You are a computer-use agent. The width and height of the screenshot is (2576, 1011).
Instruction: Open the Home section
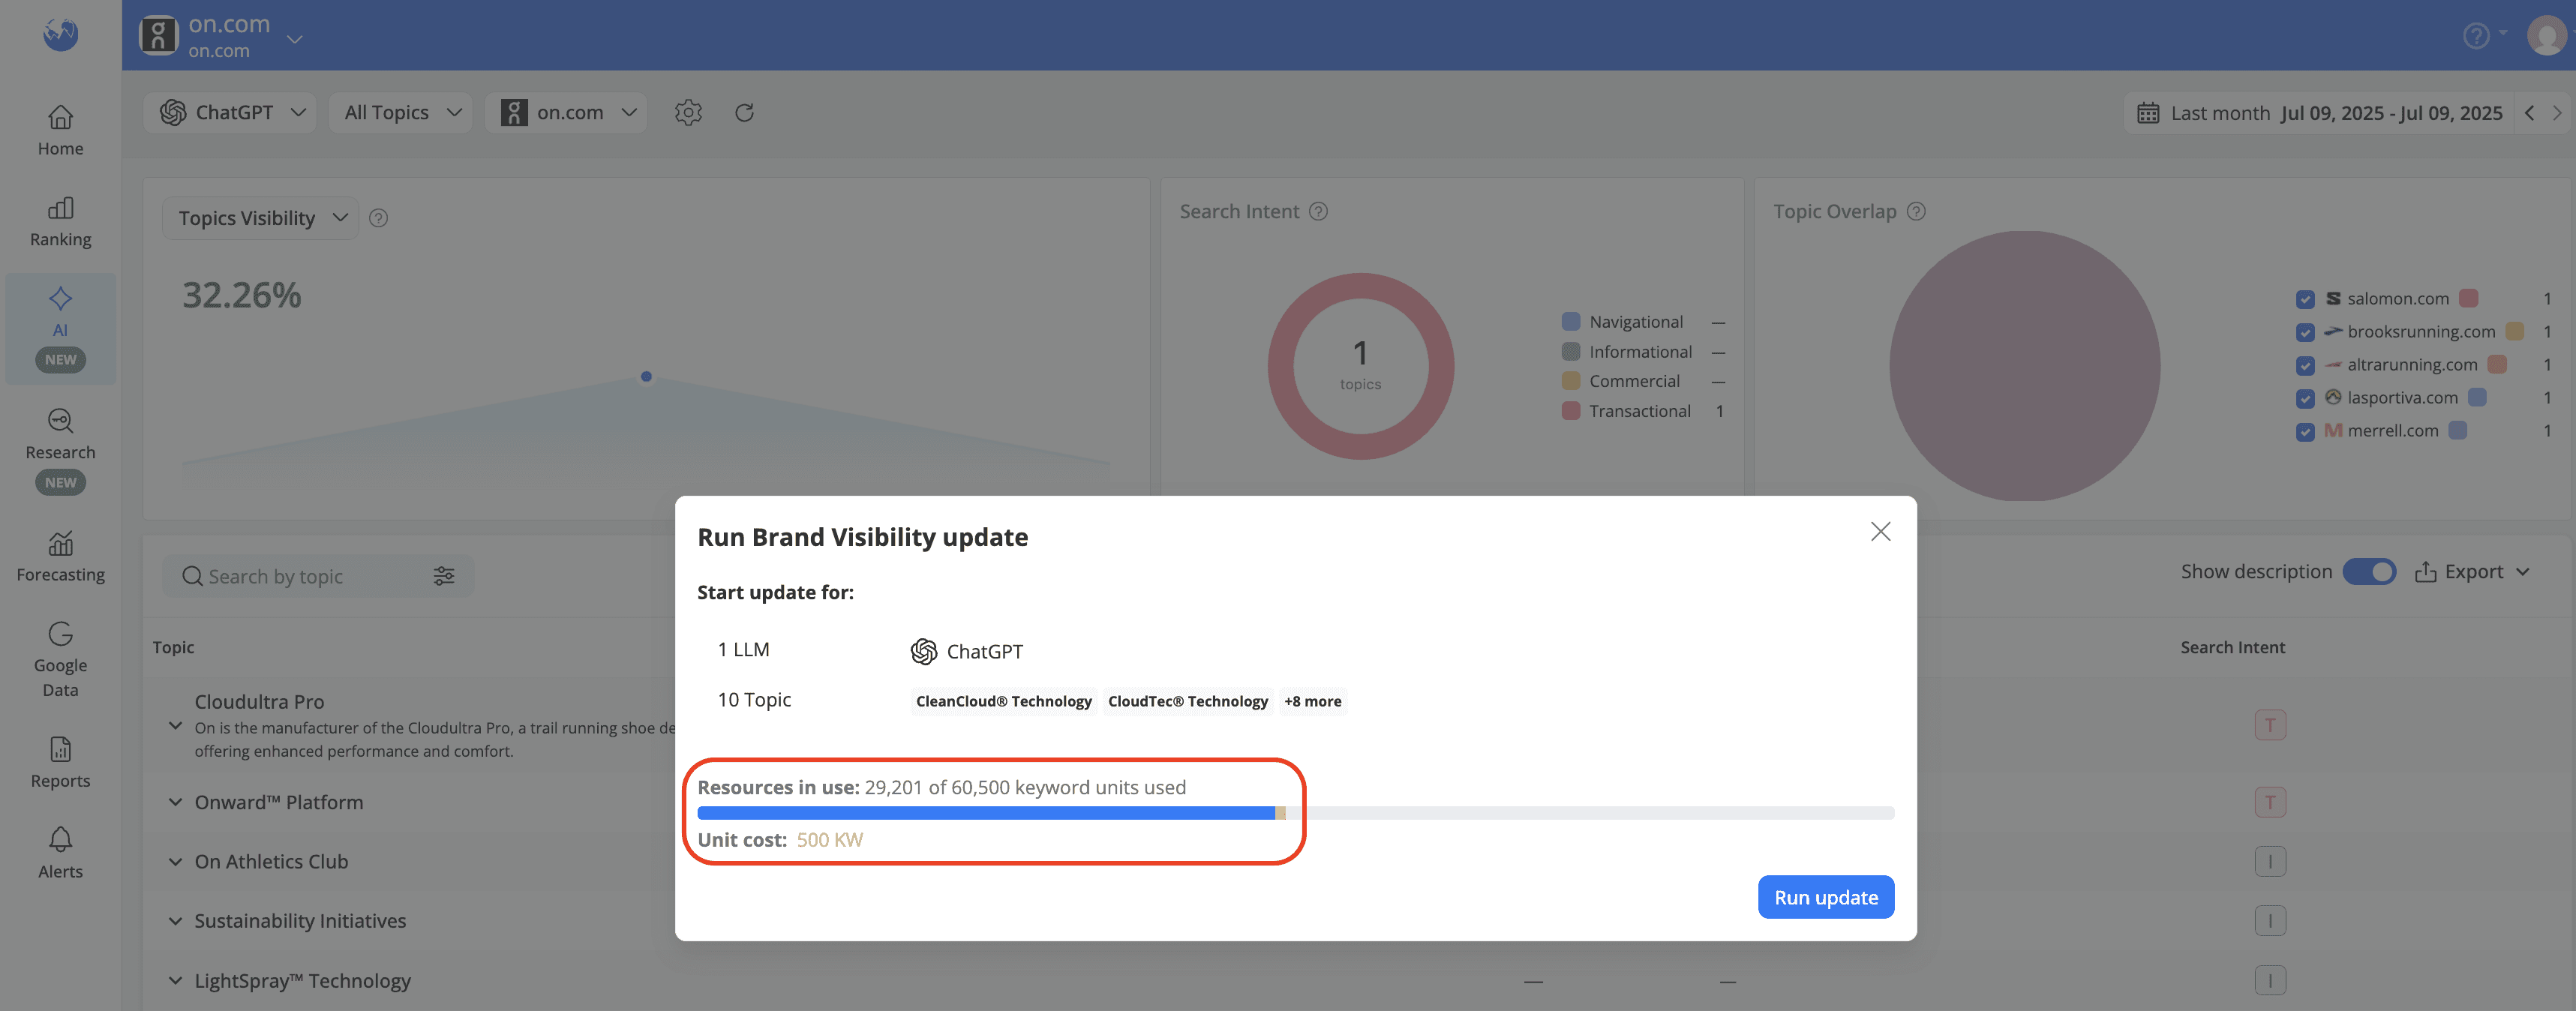coord(60,130)
